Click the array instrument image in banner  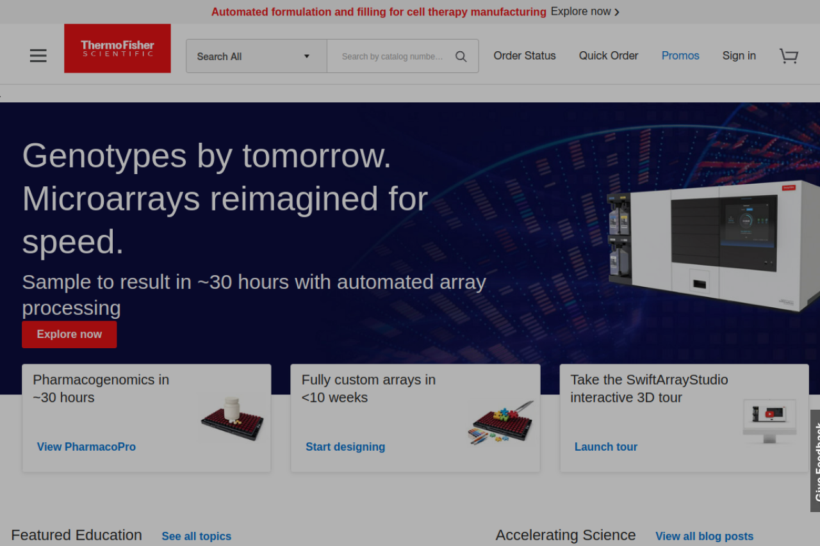point(711,246)
